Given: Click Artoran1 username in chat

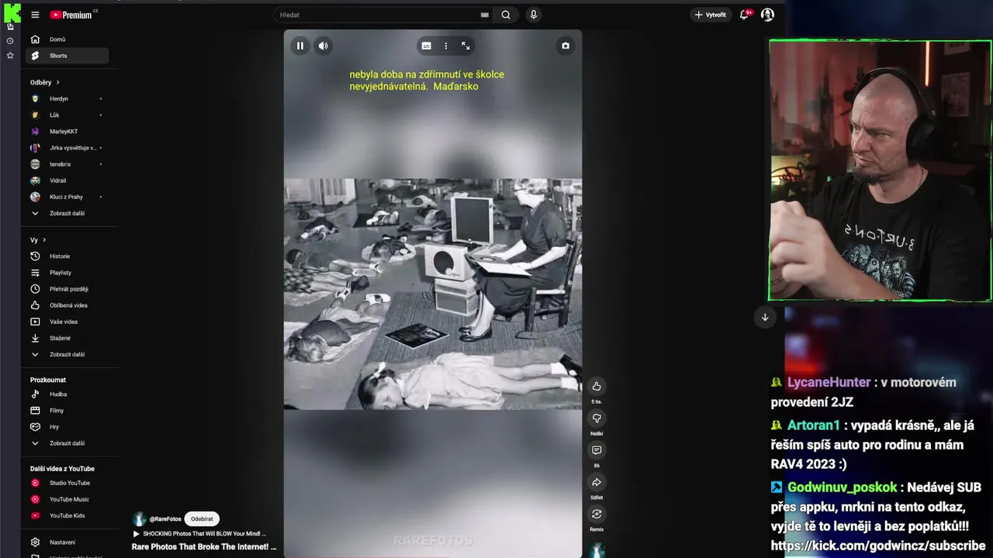Looking at the screenshot, I should (x=814, y=425).
